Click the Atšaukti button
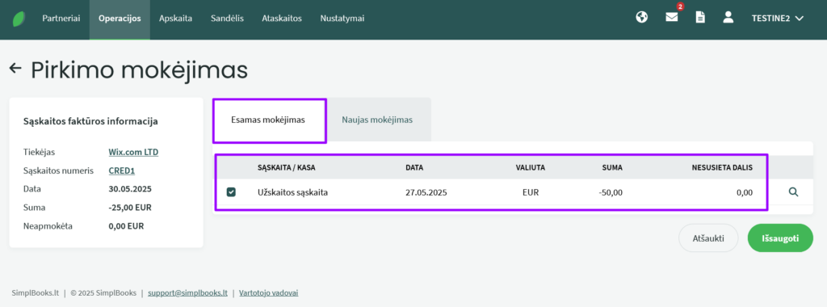Screen dimensions: 827x307 tap(708, 238)
